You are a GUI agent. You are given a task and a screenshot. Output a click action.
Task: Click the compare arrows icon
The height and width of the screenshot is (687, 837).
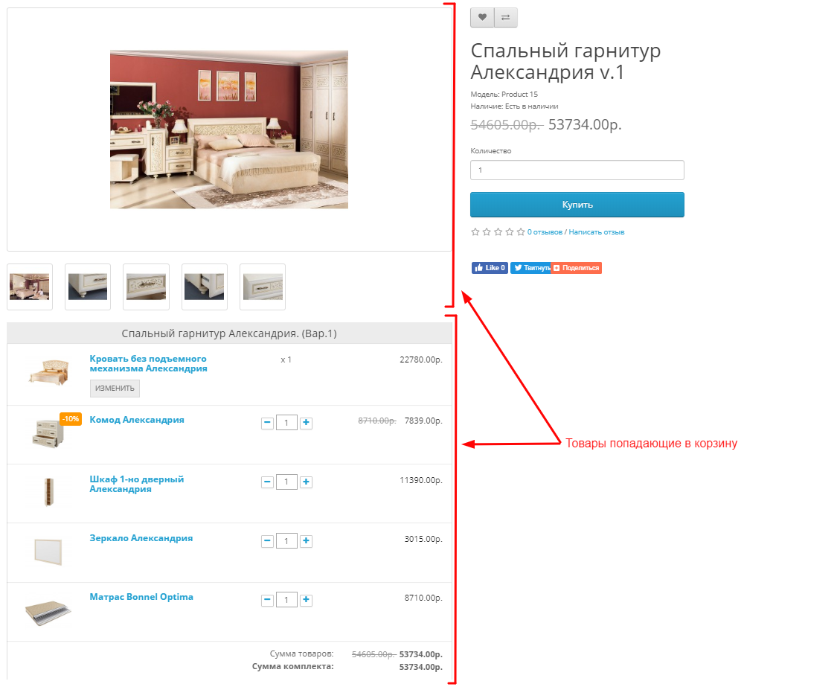506,18
